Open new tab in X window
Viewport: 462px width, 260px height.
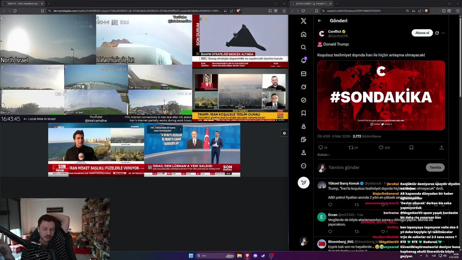tap(337, 4)
